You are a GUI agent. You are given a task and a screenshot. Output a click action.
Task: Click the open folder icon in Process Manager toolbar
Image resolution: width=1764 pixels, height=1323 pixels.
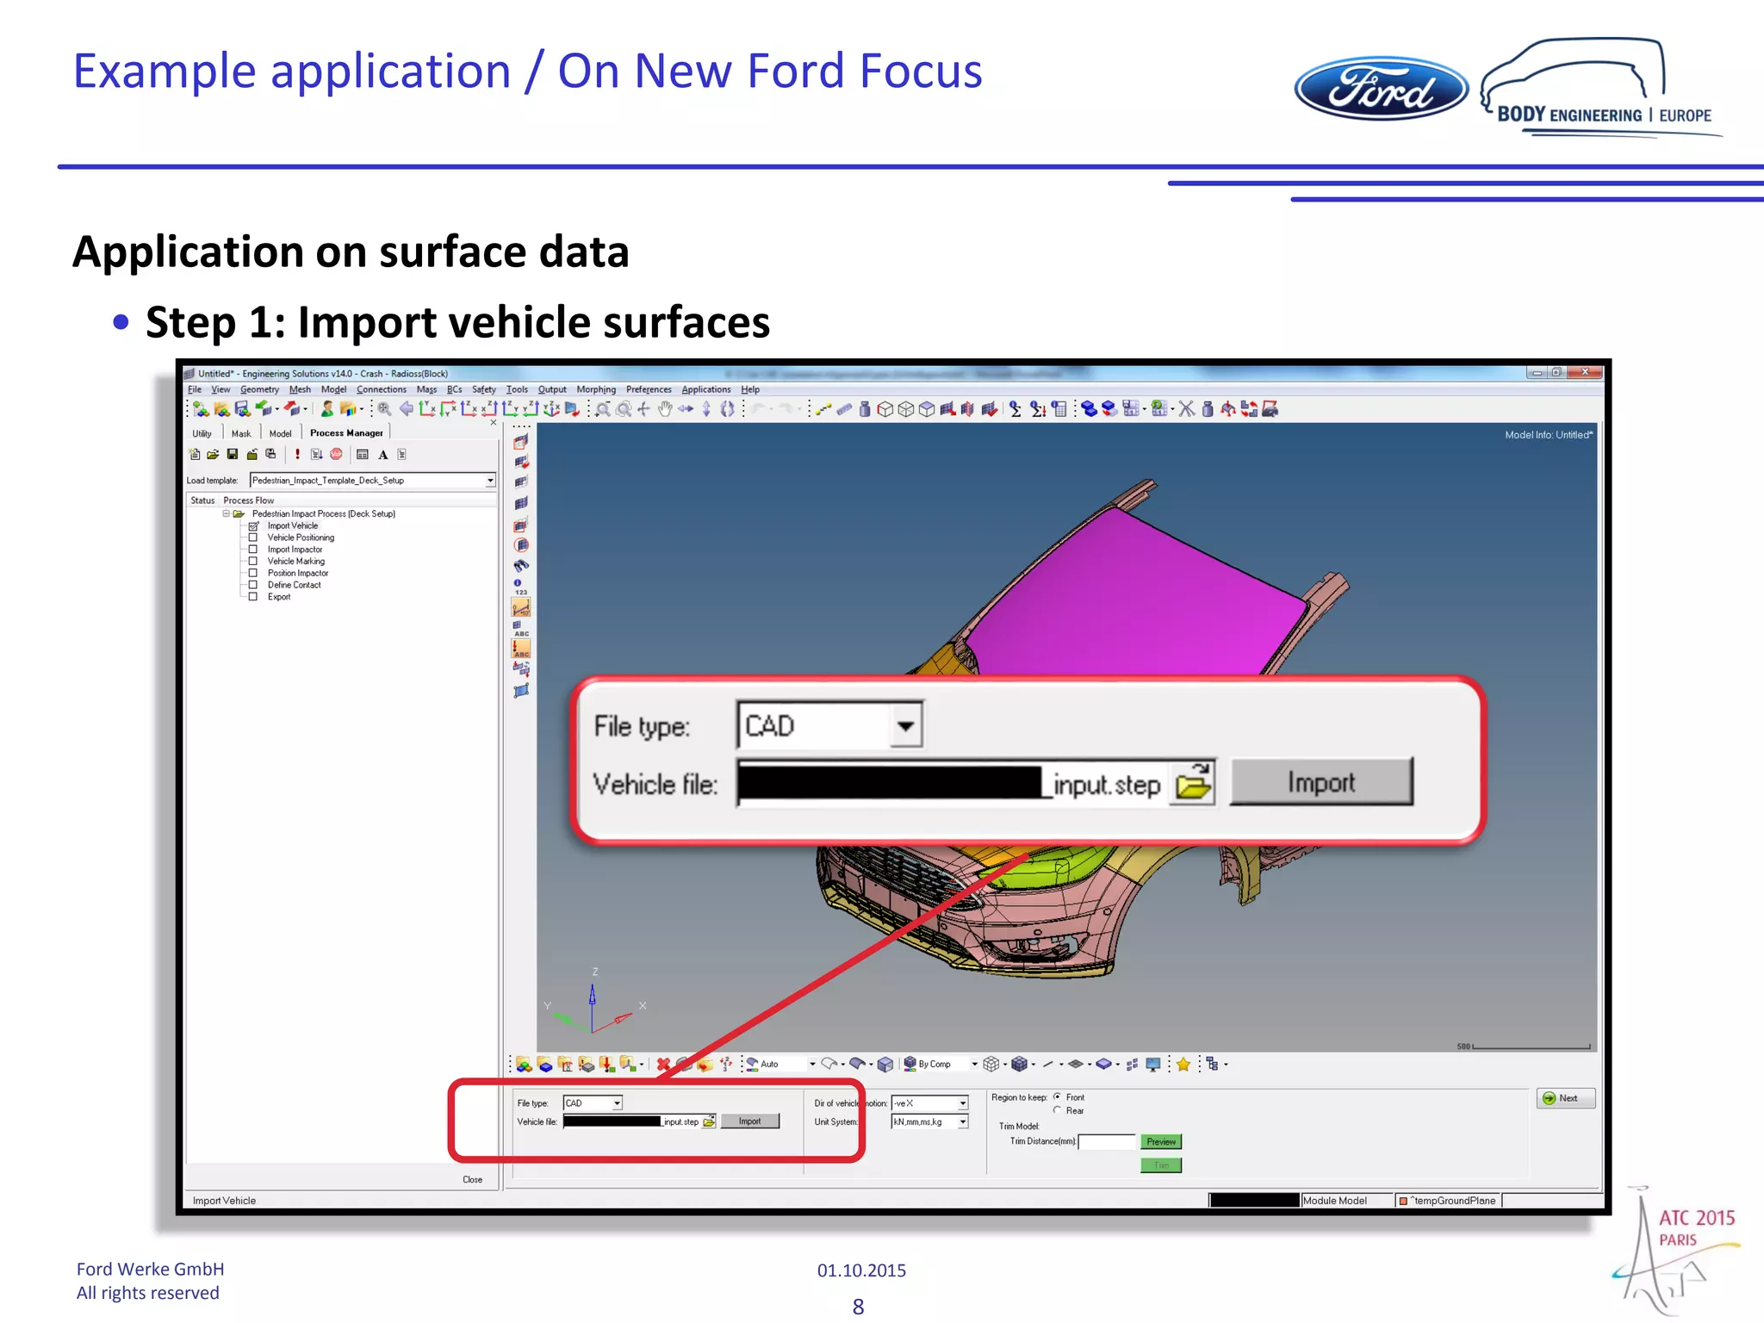point(213,455)
